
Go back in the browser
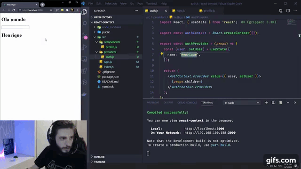pyautogui.click(x=3, y=10)
